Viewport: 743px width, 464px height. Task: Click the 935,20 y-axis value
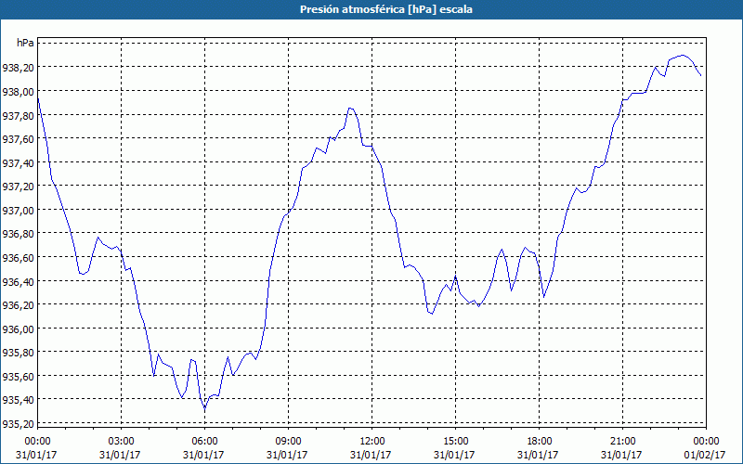tap(18, 424)
